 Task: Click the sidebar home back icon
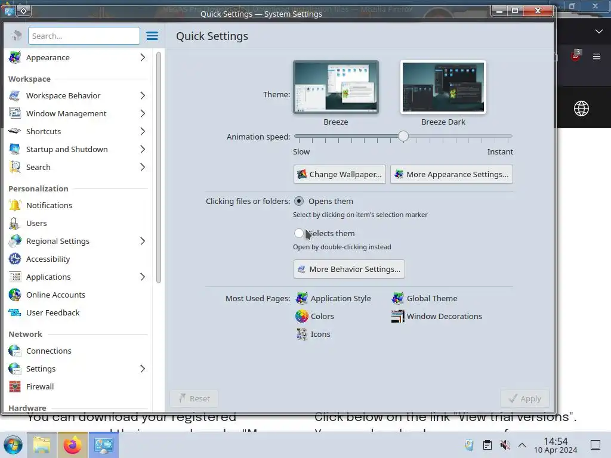coord(16,36)
